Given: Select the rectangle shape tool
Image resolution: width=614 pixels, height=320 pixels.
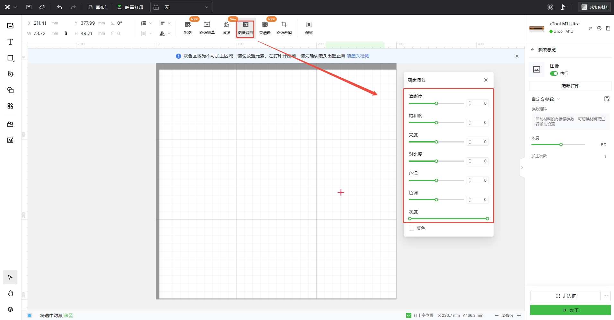Looking at the screenshot, I should tap(10, 58).
